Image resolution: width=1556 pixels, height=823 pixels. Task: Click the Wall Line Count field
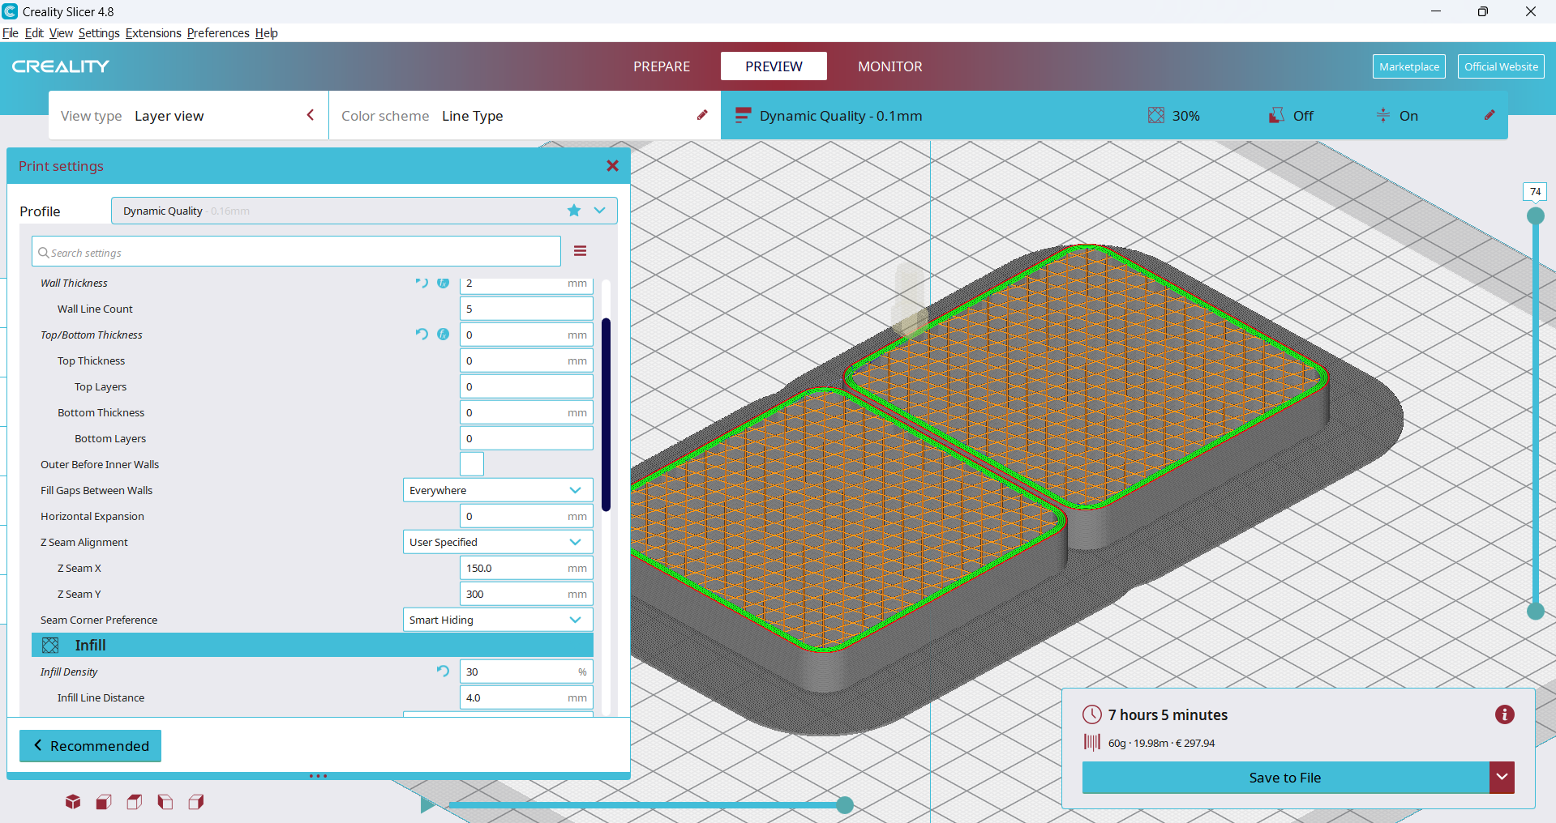(526, 309)
